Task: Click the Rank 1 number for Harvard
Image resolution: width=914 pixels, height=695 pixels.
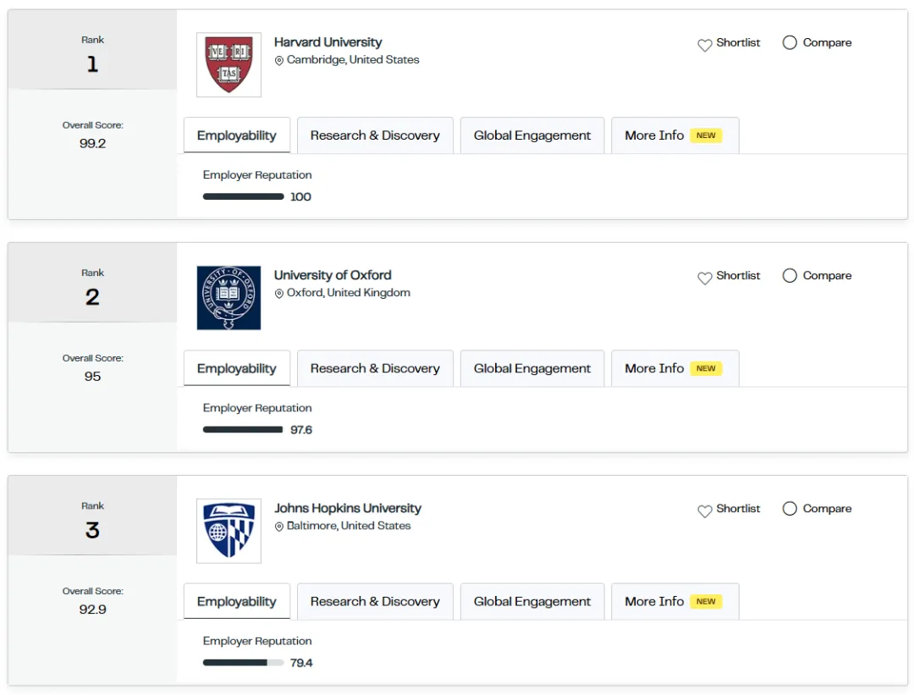Action: click(92, 64)
